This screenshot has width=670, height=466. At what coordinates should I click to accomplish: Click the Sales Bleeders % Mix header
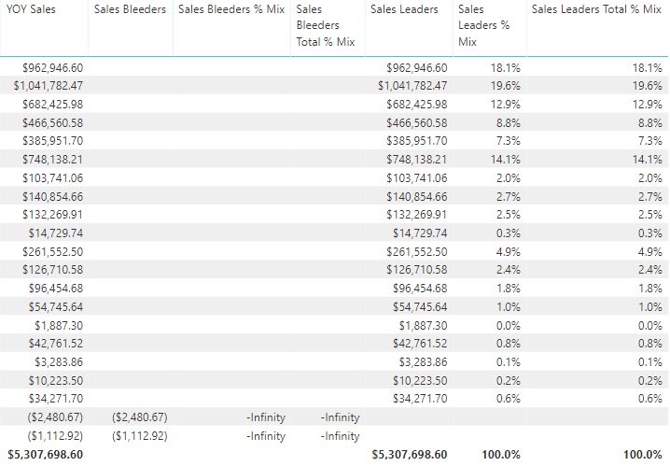(x=231, y=9)
